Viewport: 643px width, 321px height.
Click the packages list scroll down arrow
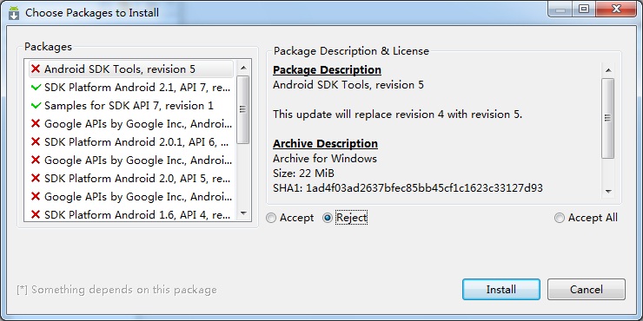243,213
